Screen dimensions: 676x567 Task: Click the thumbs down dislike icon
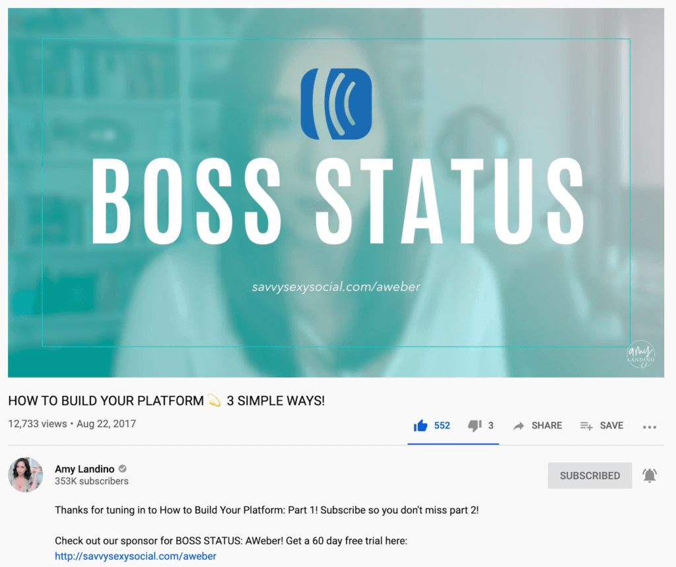(x=475, y=426)
